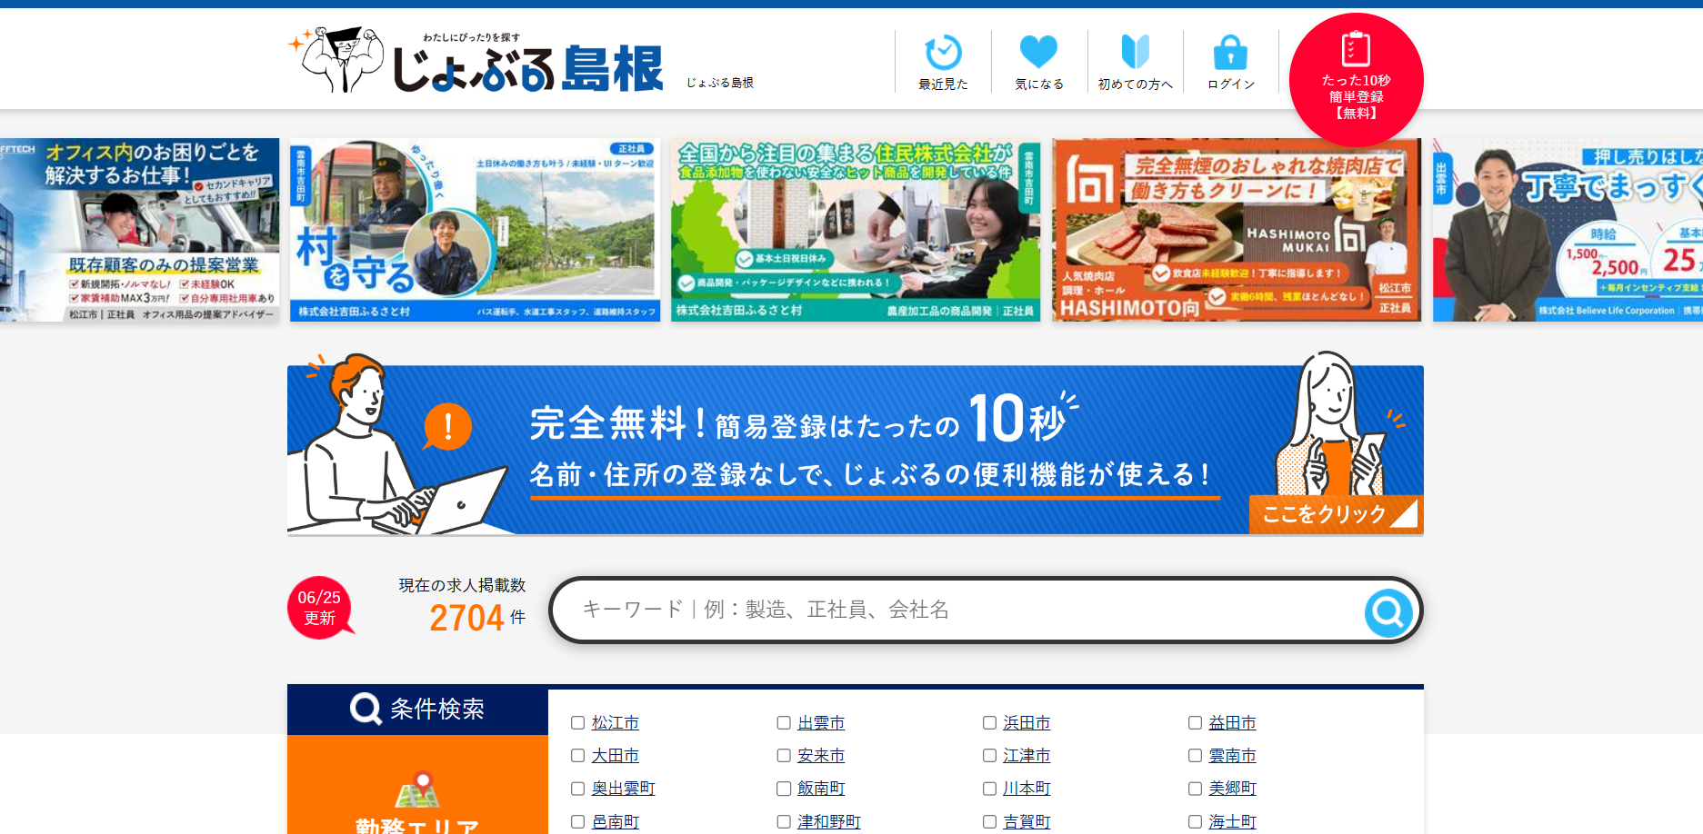This screenshot has width=1703, height=834.
Task: Open the 村を守る job banner thumbnail
Action: point(476,230)
